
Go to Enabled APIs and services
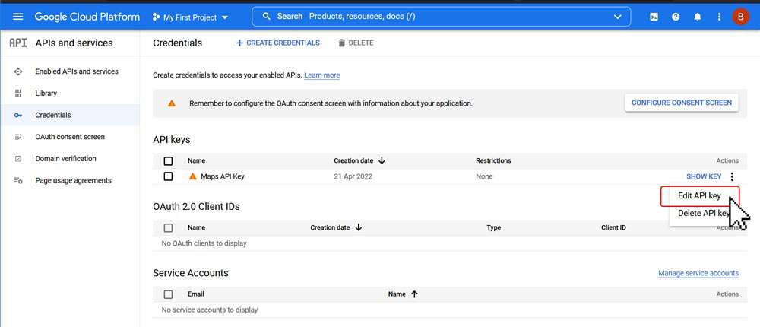[x=77, y=71]
